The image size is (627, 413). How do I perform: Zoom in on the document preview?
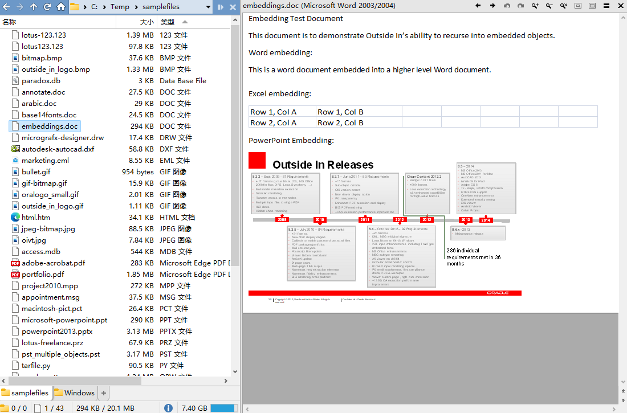click(x=535, y=6)
